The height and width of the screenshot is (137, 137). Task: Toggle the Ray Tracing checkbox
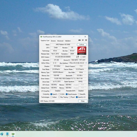59,97
